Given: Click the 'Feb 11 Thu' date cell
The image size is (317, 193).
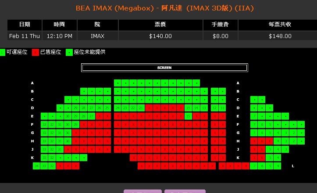Looking at the screenshot, I should click(25, 36).
